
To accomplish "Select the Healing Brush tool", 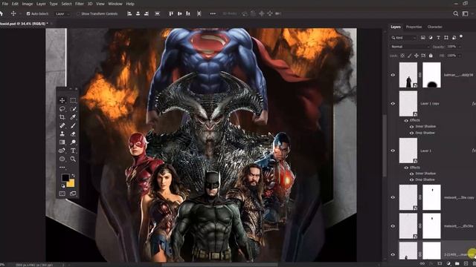I will [62, 125].
